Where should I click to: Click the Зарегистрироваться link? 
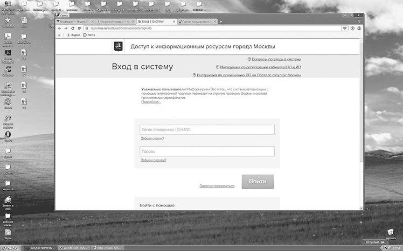[x=217, y=185]
